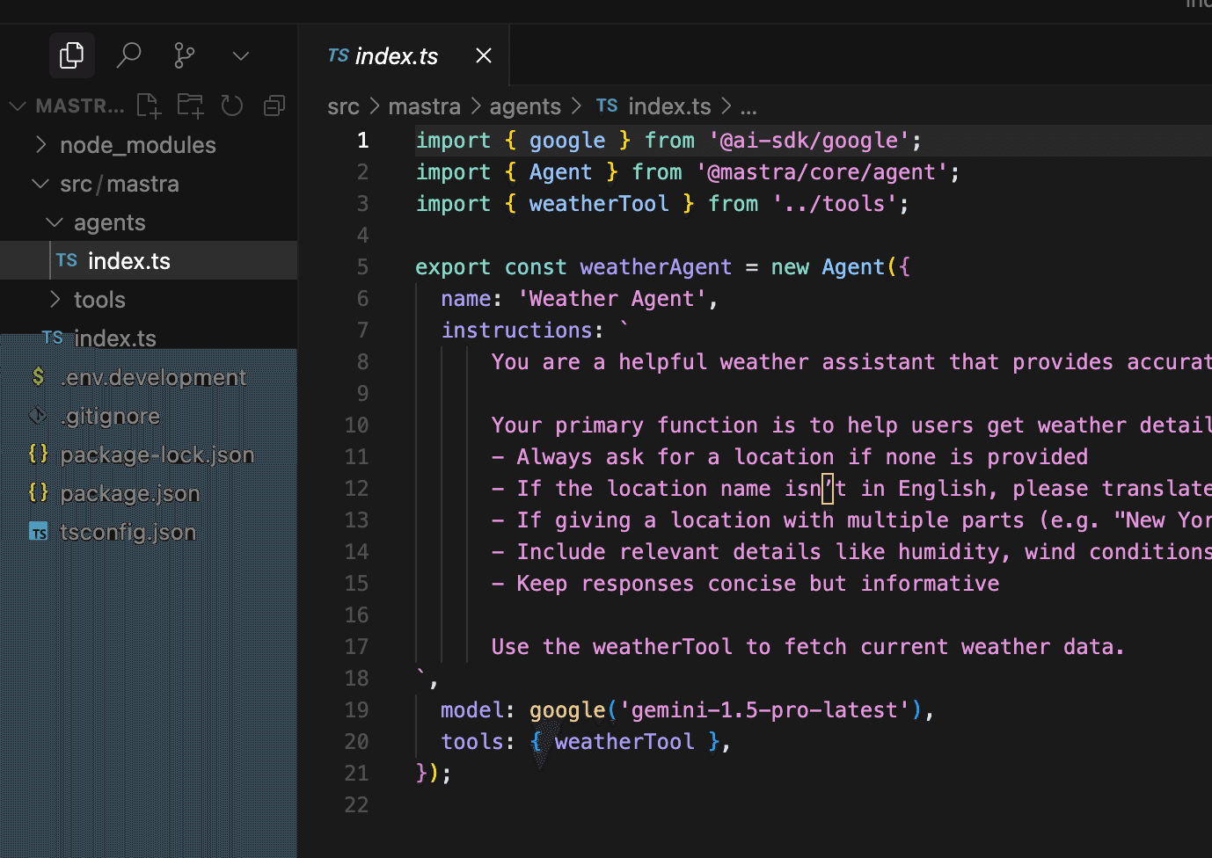Click the New Folder icon
The image size is (1212, 858).
coord(190,106)
